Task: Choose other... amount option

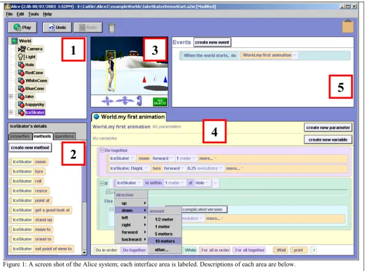Action: 165,250
